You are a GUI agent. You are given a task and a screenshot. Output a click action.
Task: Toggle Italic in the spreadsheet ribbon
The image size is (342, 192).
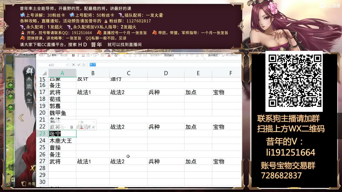click(x=78, y=55)
